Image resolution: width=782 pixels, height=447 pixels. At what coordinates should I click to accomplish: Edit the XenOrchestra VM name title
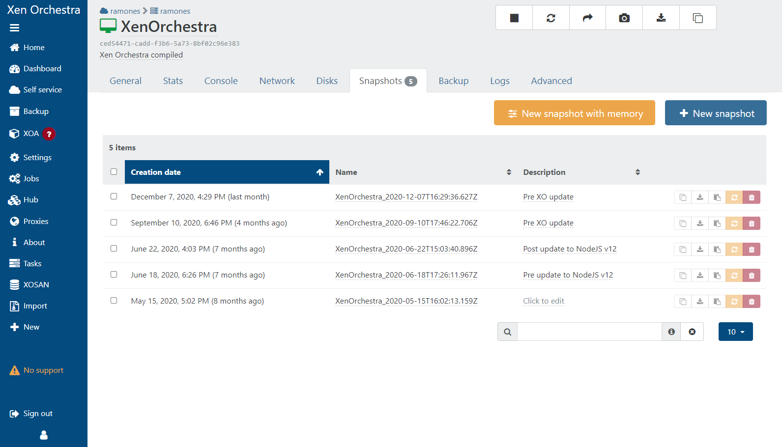click(x=169, y=27)
